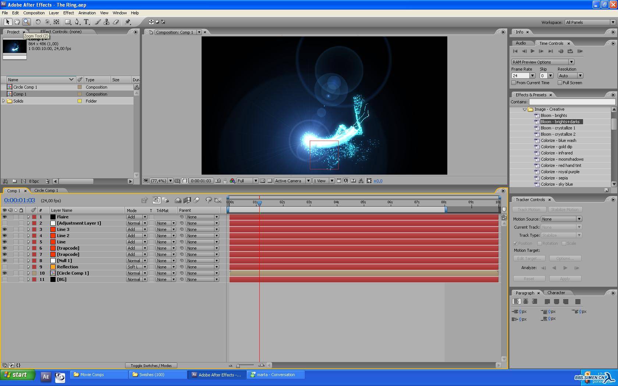The image size is (618, 386).
Task: Click the Windows start button
Action: pos(18,375)
